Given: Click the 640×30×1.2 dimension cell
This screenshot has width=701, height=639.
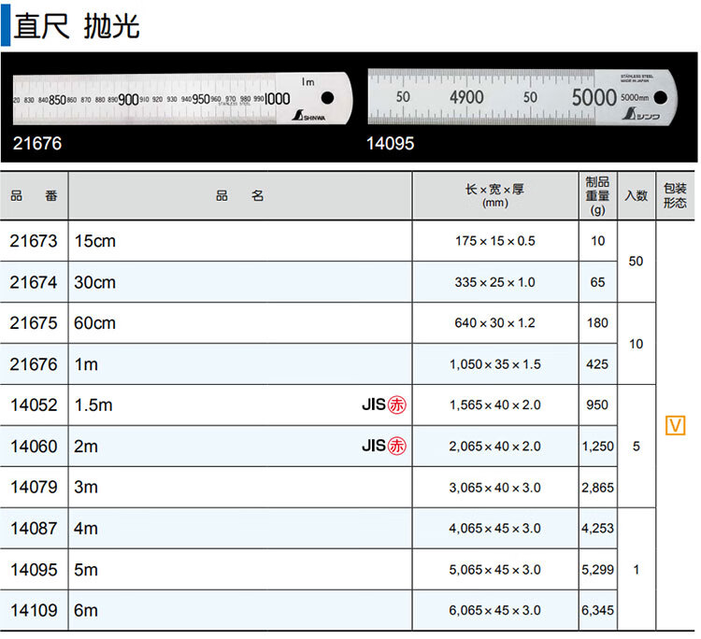Looking at the screenshot, I should [x=494, y=323].
